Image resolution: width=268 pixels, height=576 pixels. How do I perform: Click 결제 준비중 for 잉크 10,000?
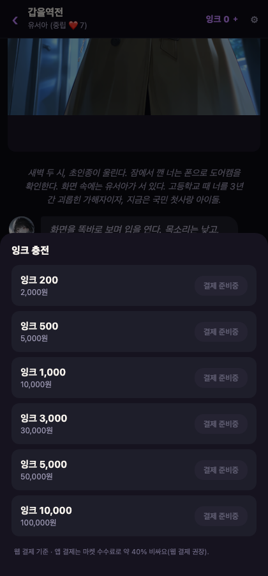click(221, 516)
